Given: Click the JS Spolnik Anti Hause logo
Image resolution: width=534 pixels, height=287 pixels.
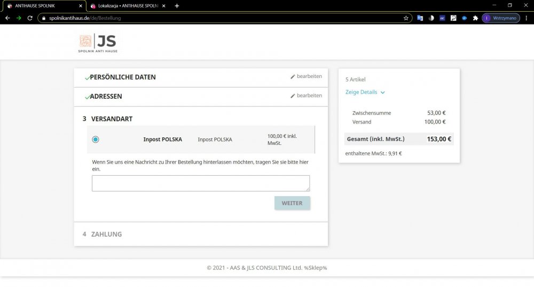Looking at the screenshot, I should [x=98, y=43].
